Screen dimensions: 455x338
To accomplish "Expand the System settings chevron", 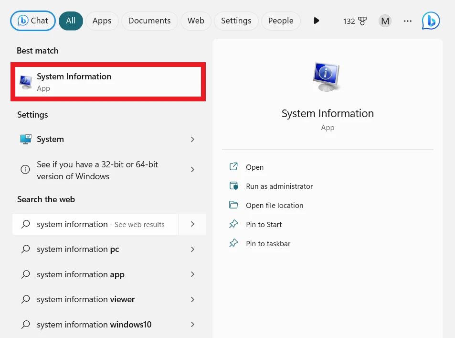I will coord(192,139).
